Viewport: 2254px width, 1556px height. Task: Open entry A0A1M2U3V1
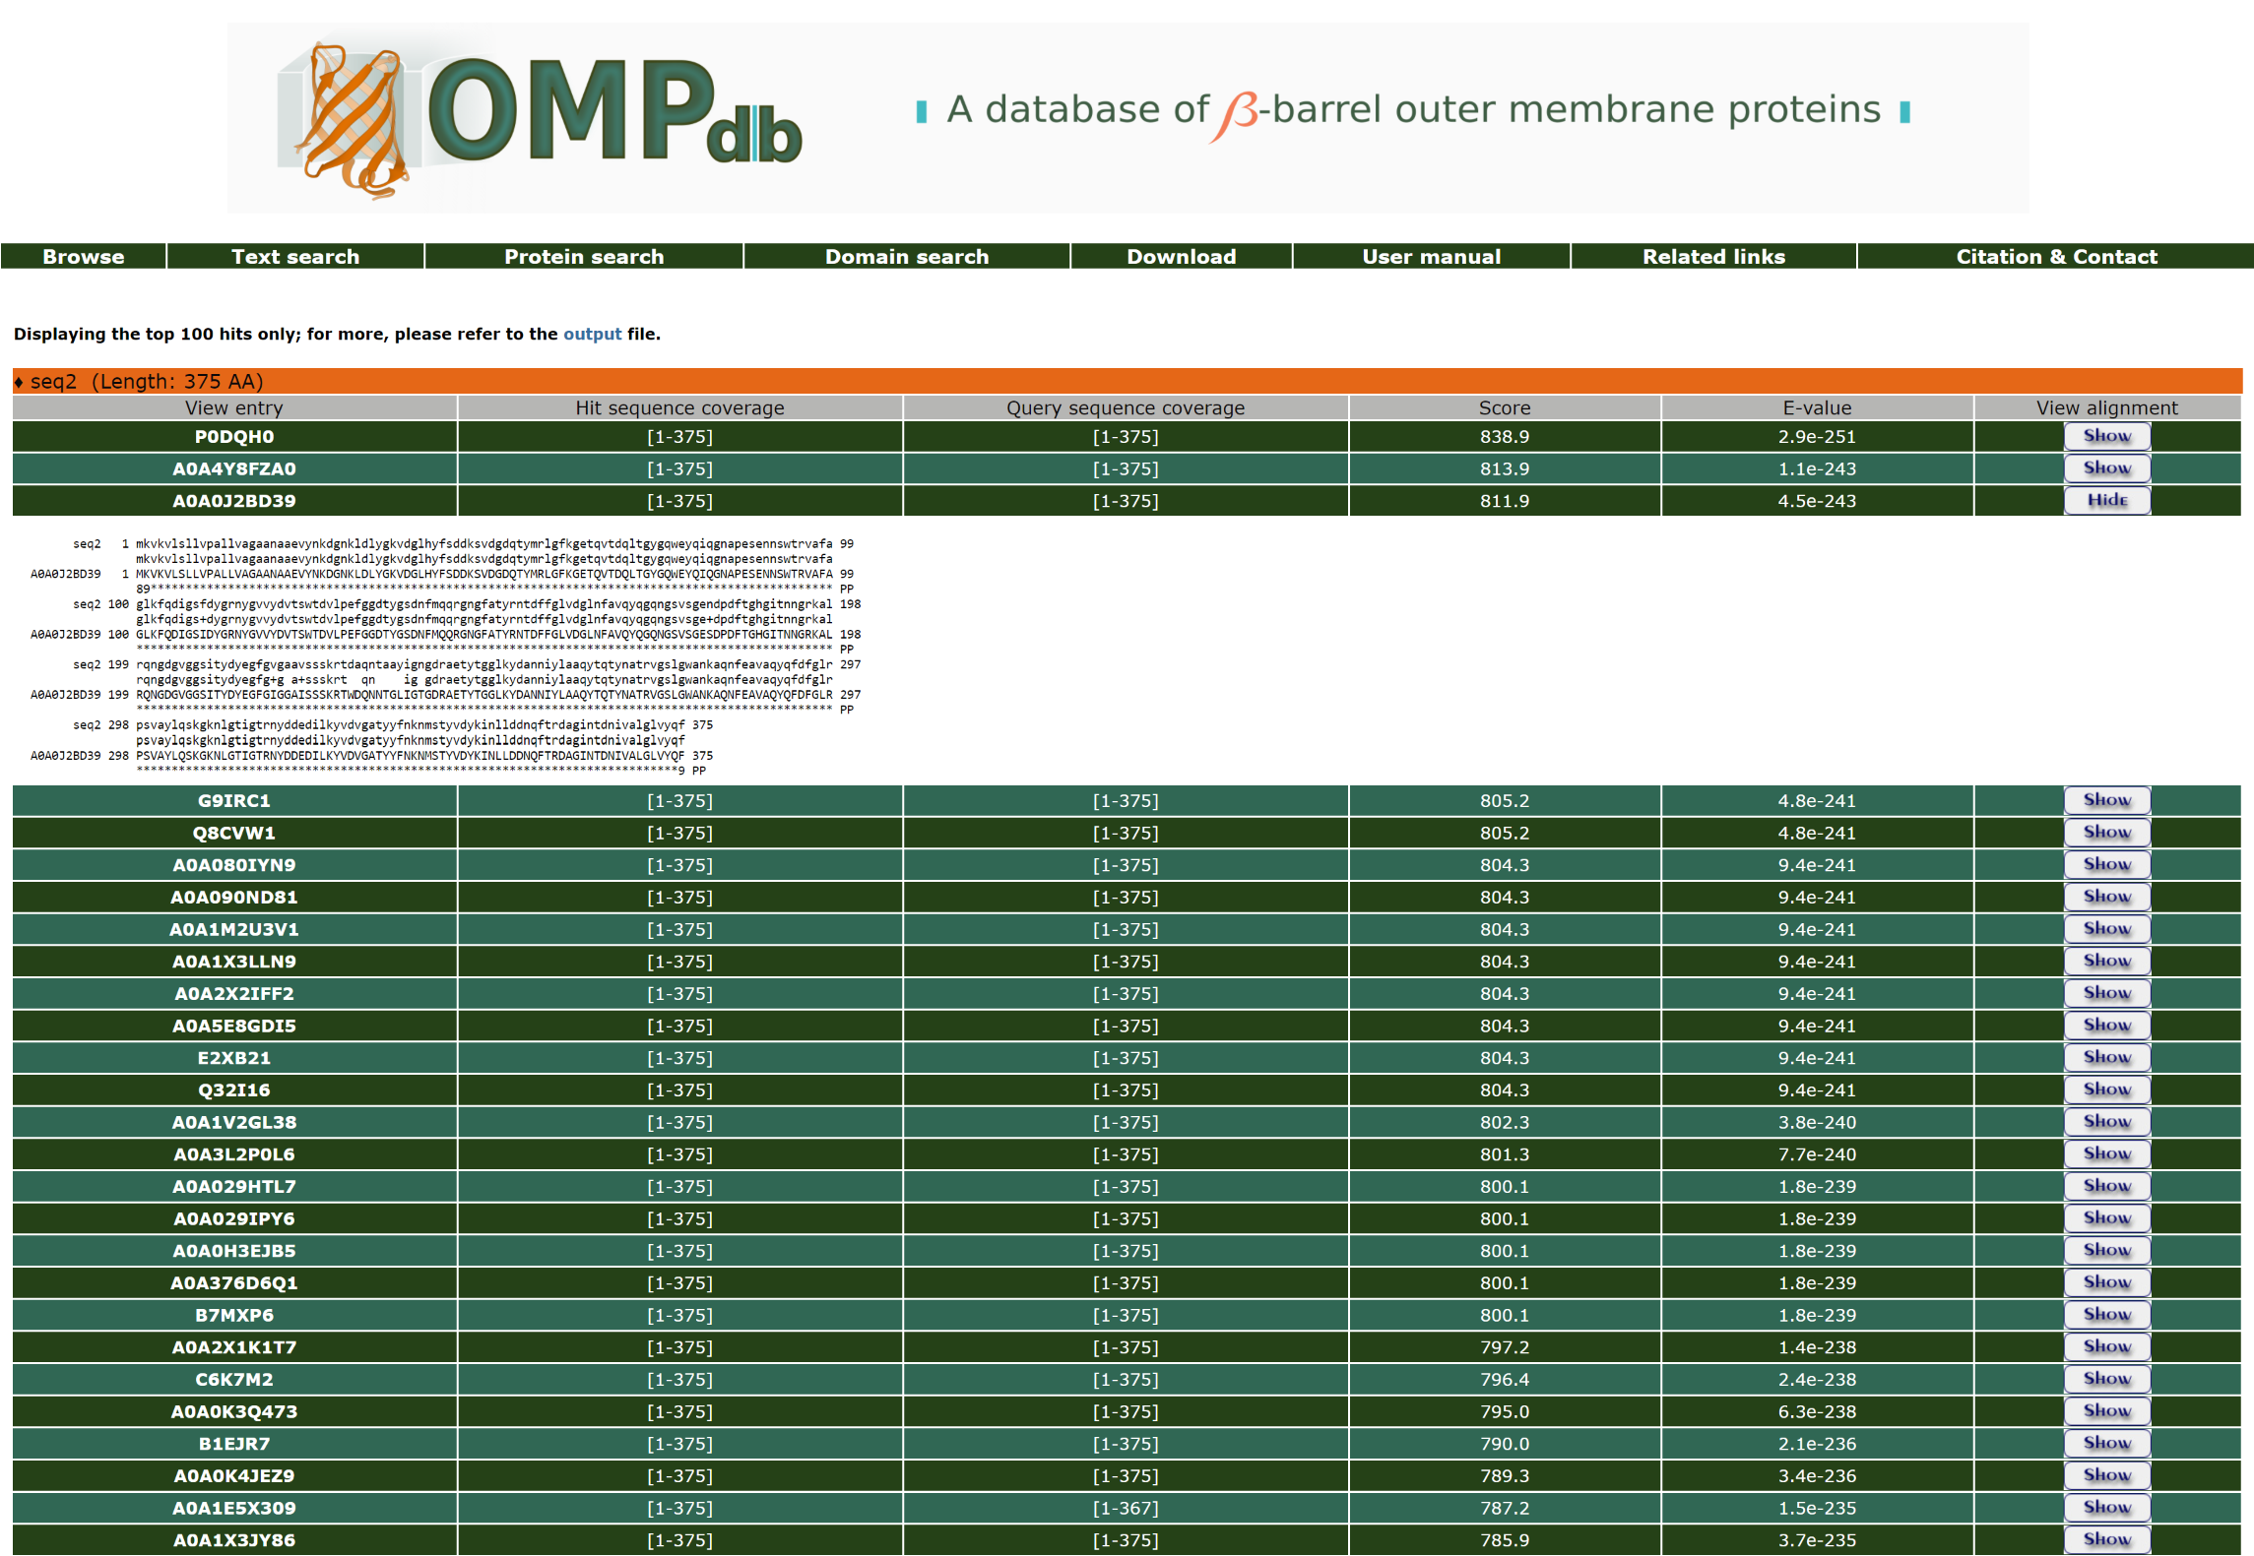[234, 930]
